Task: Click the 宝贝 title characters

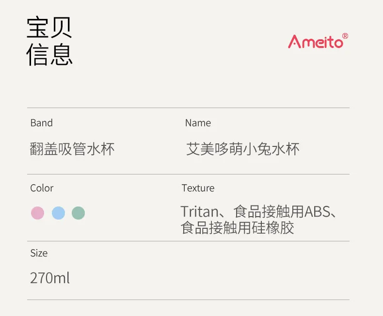Action: 49,27
